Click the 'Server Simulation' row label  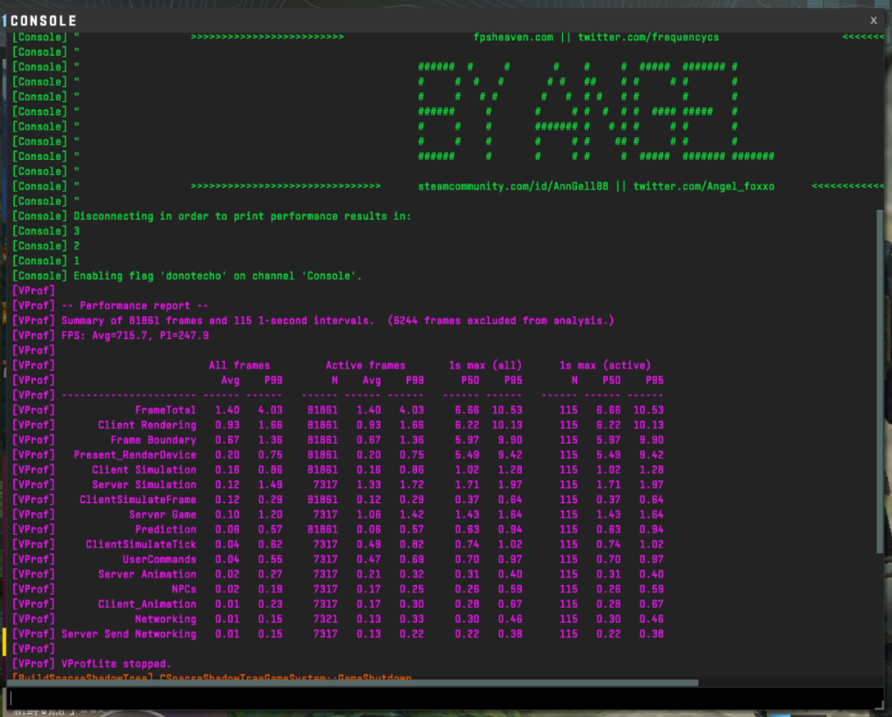point(144,484)
